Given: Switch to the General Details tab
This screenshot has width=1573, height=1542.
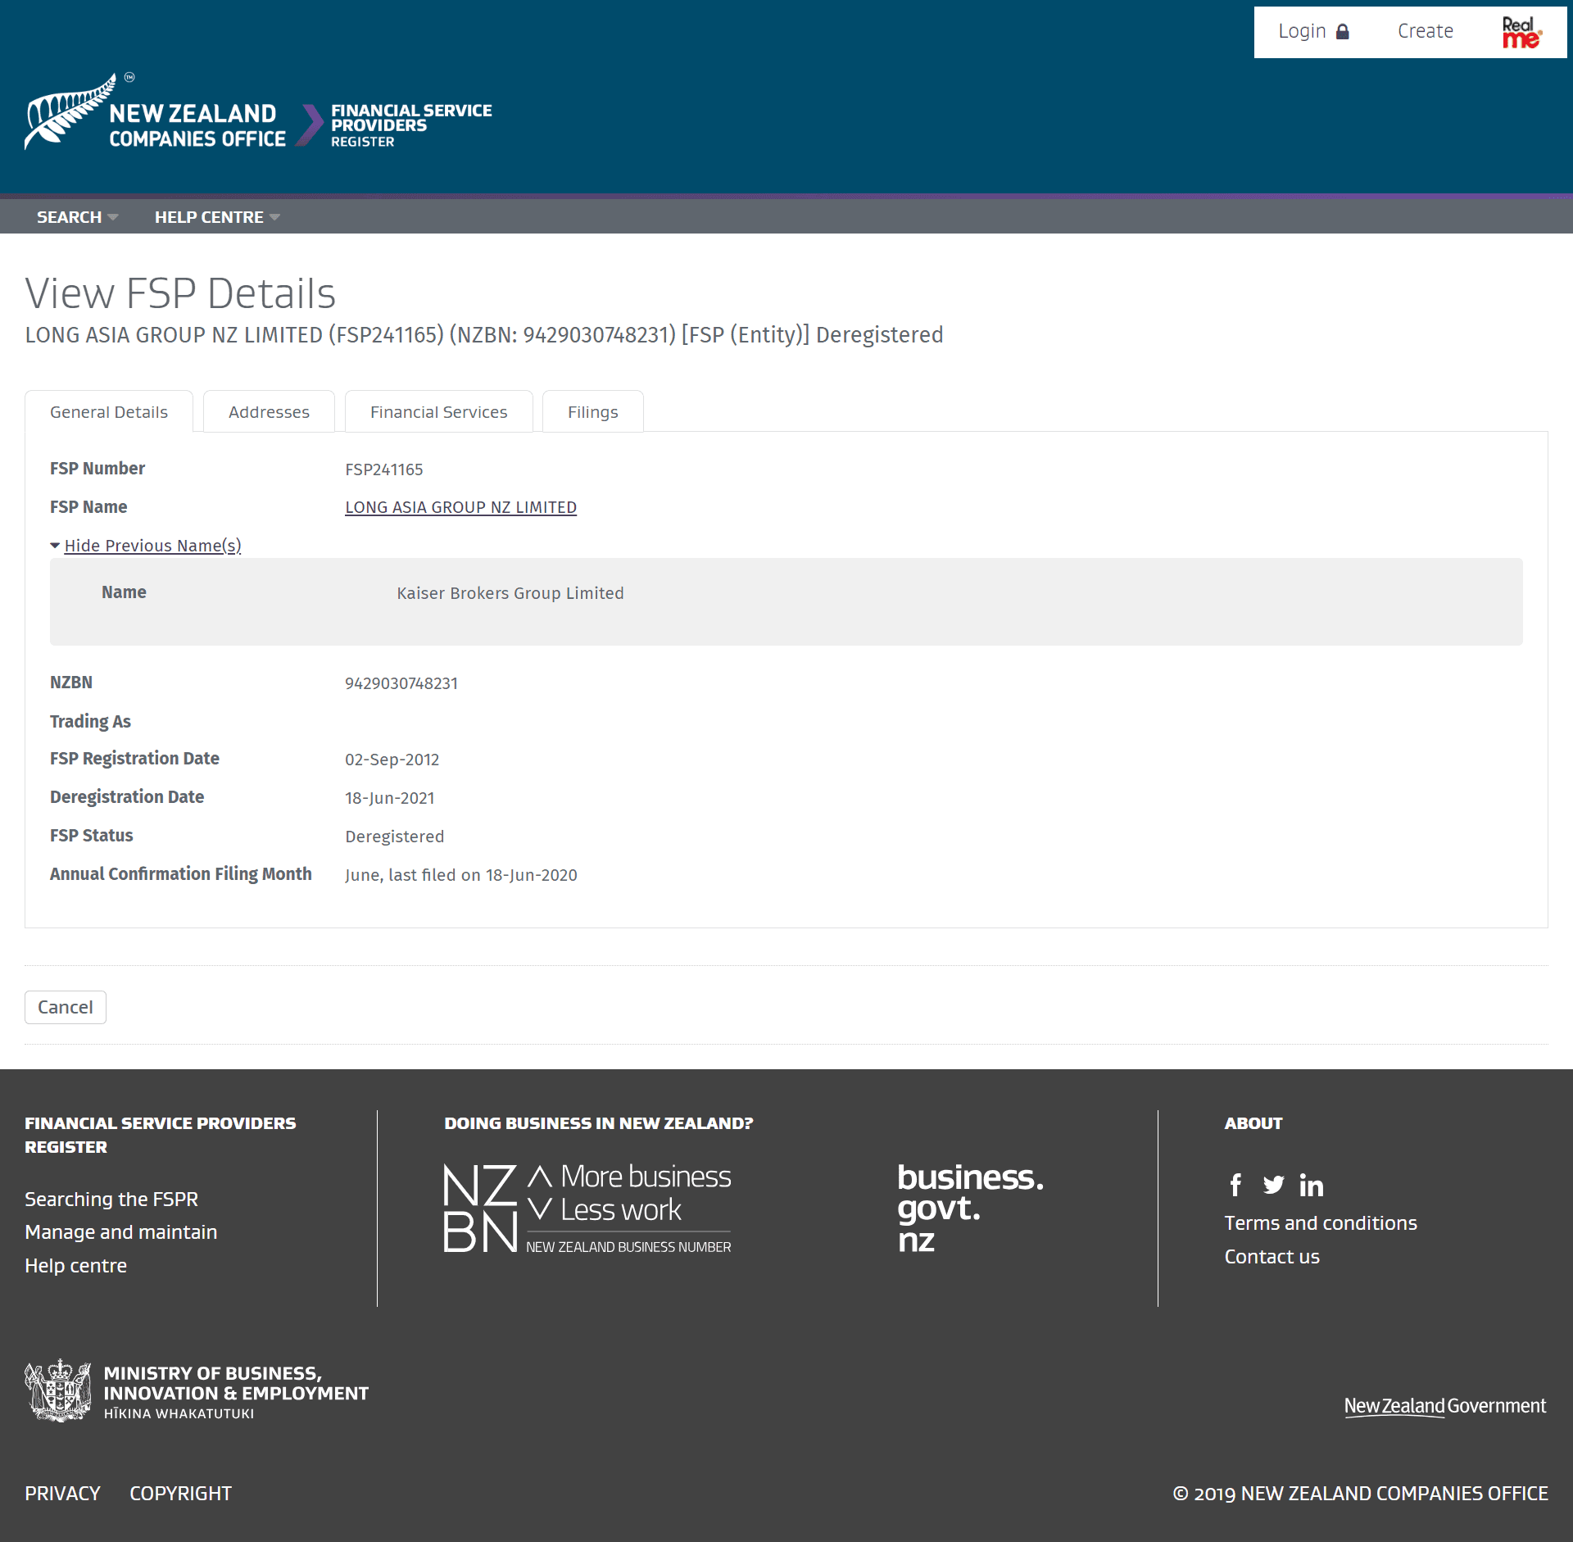Looking at the screenshot, I should point(109,411).
